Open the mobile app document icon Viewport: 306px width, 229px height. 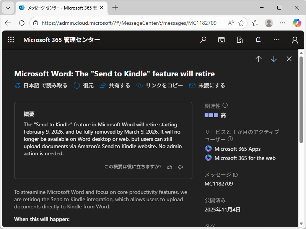240,40
